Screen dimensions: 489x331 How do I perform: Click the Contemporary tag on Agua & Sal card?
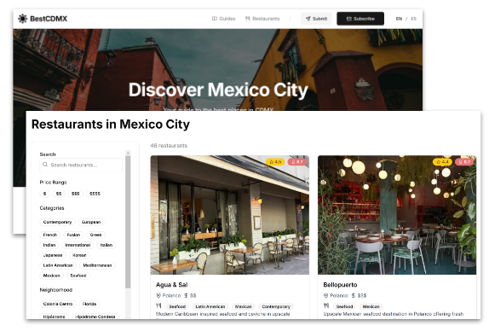coord(276,306)
